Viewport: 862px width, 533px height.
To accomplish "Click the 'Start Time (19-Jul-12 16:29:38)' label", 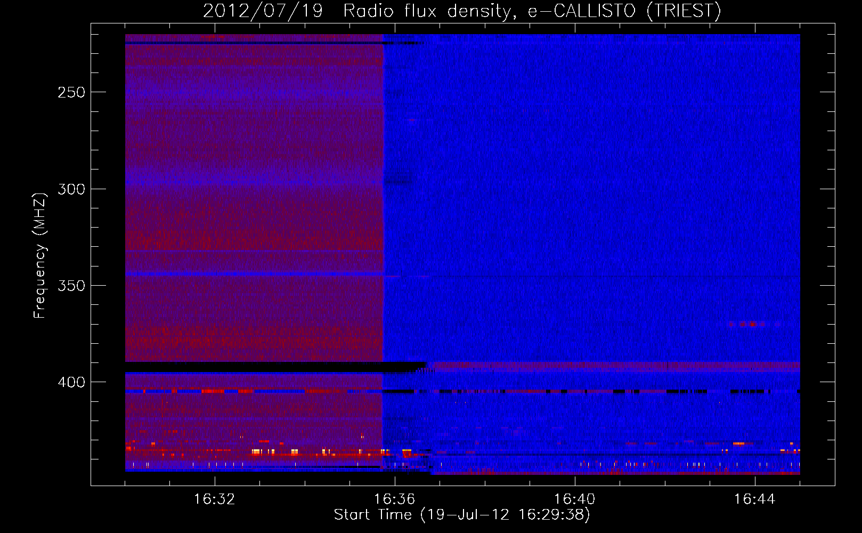I will (462, 515).
